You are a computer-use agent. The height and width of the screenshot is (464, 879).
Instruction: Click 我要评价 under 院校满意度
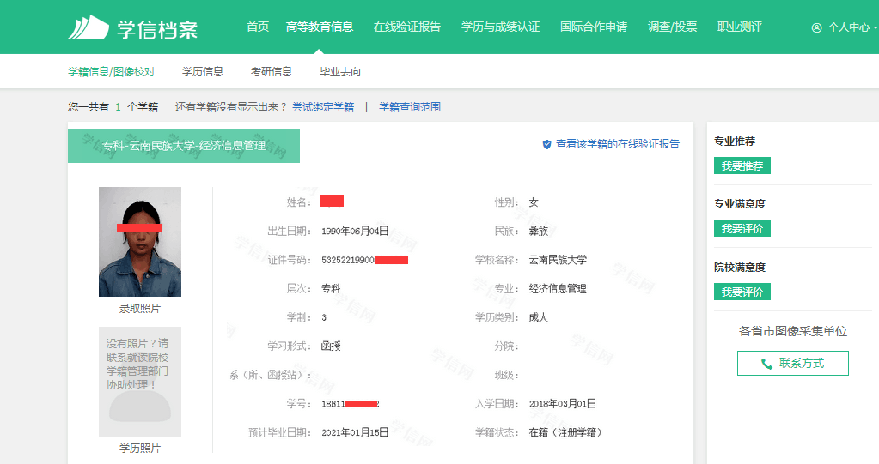click(x=742, y=292)
